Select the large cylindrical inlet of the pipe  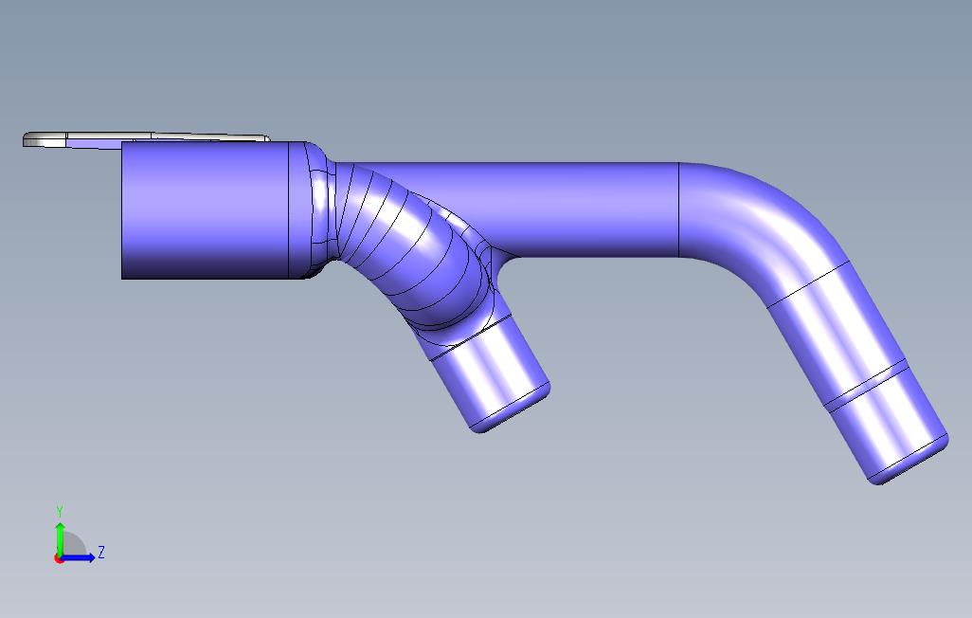(x=206, y=210)
